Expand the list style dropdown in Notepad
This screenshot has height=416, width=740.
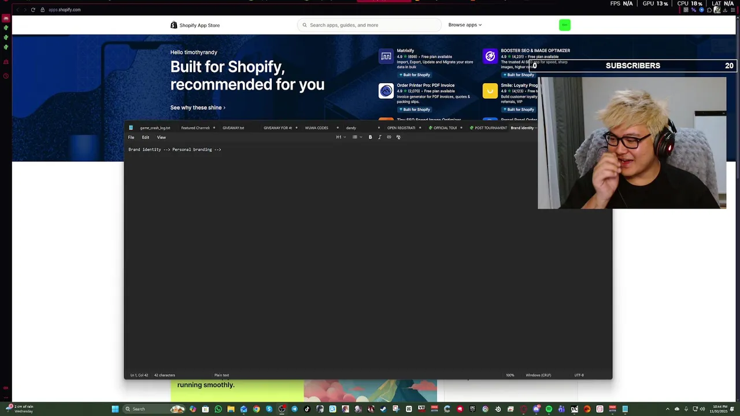(357, 137)
